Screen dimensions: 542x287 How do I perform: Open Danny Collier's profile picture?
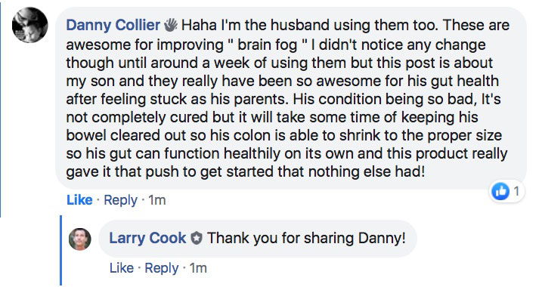coord(29,25)
